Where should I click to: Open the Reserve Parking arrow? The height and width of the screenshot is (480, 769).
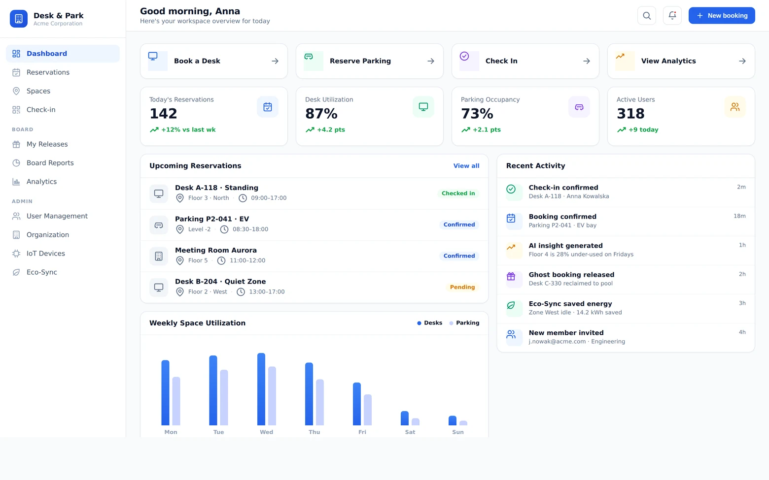coord(431,61)
